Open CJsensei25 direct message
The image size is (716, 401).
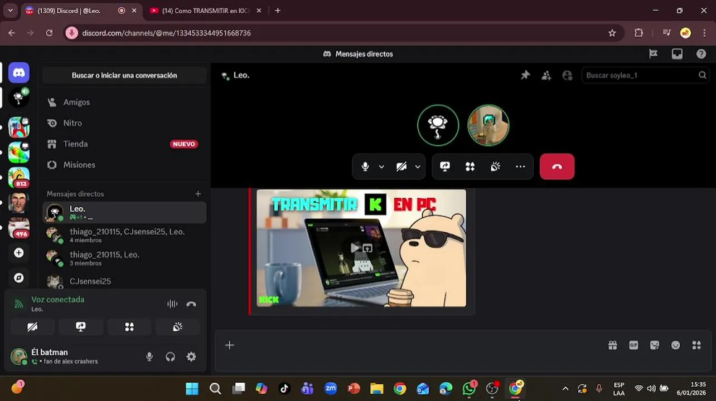point(124,281)
